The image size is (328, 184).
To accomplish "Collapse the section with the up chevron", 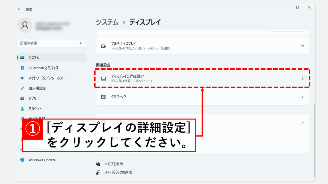I will click(x=302, y=123).
